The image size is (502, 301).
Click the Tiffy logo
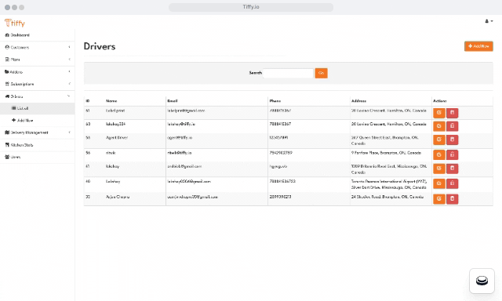click(15, 23)
